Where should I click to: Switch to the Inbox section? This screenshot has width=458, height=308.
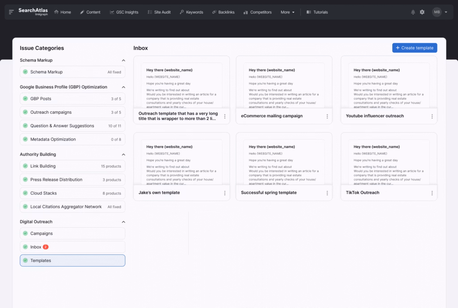tap(72, 246)
